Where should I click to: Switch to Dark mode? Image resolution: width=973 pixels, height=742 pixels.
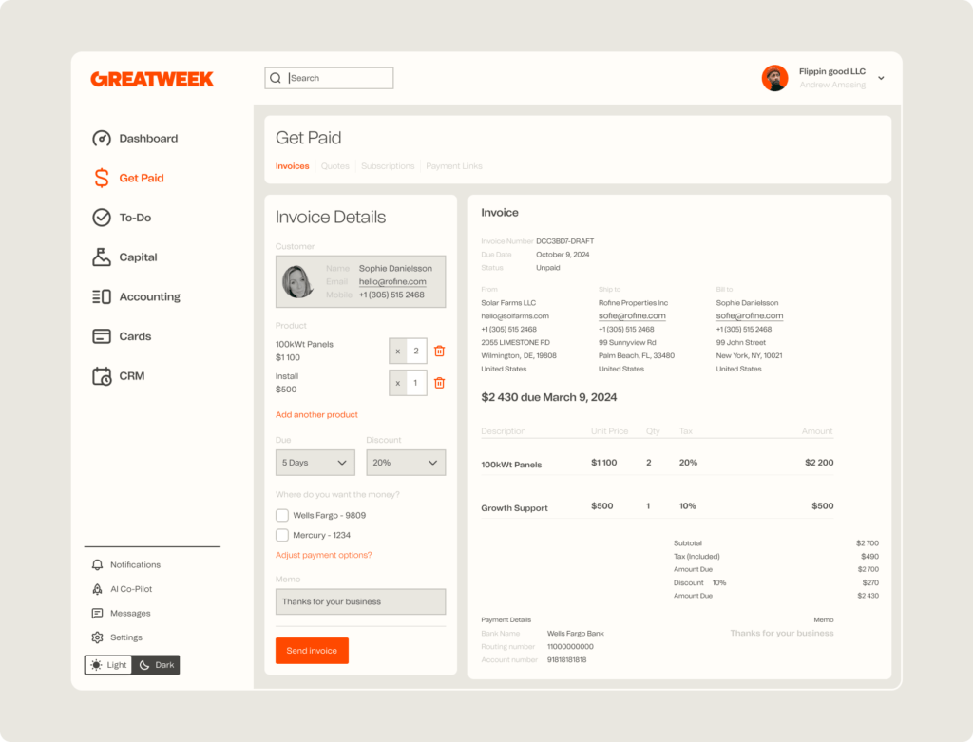click(x=155, y=664)
